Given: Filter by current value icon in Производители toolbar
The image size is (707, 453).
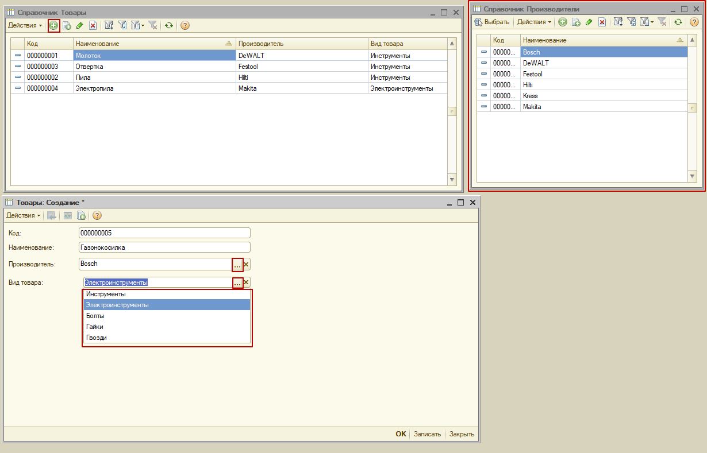Looking at the screenshot, I should click(631, 22).
